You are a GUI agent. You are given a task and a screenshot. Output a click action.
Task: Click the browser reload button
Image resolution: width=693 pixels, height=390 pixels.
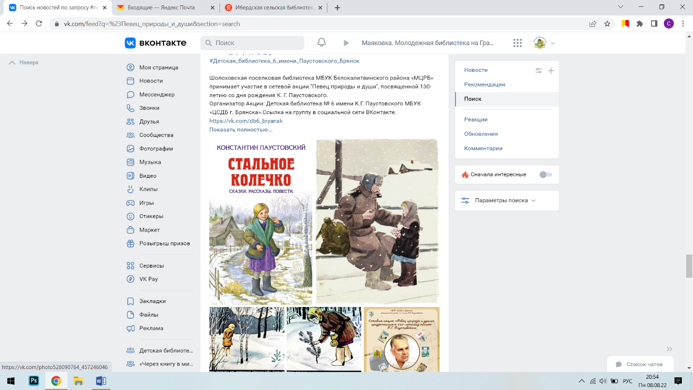tap(38, 23)
